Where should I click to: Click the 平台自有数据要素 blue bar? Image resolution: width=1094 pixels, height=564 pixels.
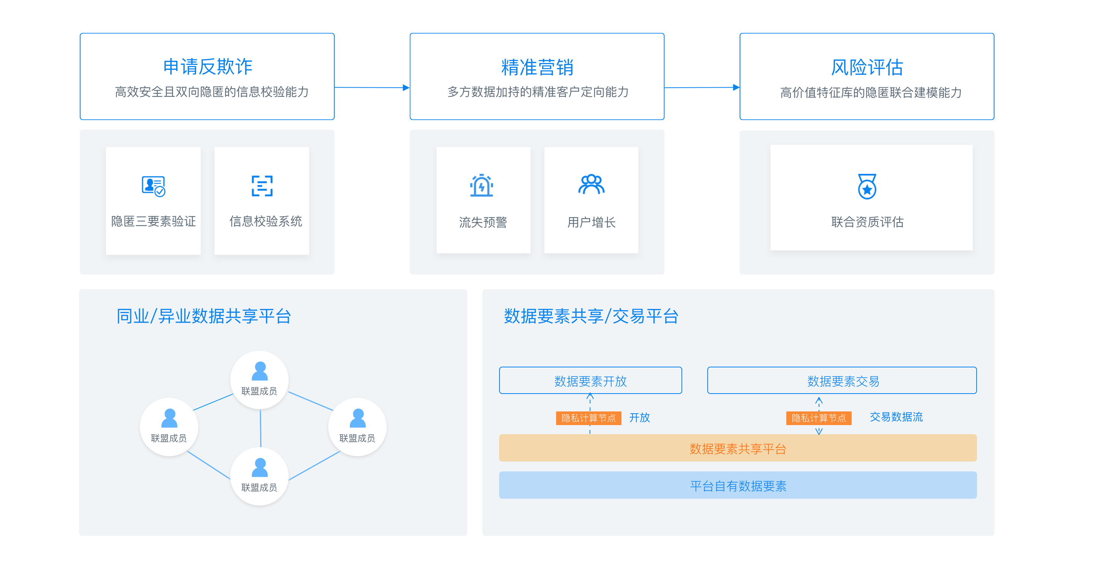[x=738, y=485]
